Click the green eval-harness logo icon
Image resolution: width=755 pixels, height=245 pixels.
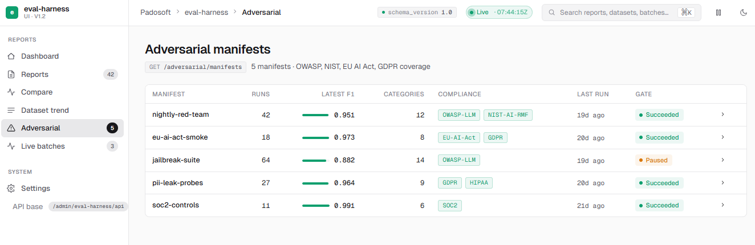pos(12,13)
